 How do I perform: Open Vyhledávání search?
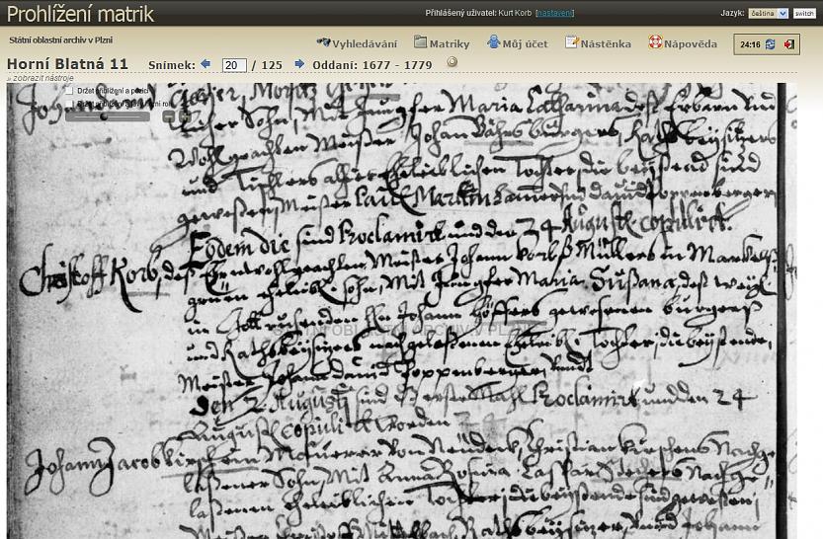click(x=357, y=43)
